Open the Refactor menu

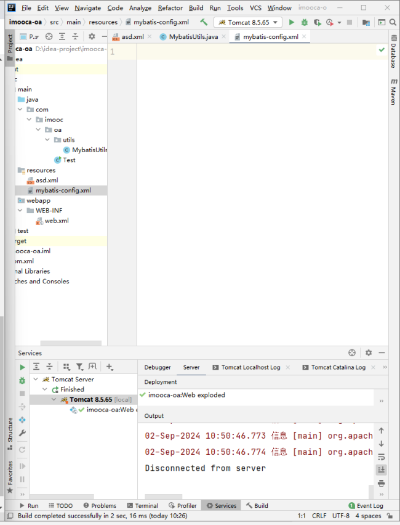click(x=170, y=7)
